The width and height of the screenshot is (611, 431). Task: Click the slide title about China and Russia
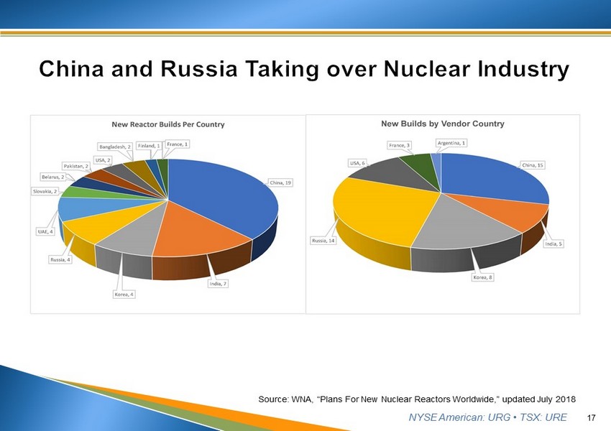coord(304,69)
